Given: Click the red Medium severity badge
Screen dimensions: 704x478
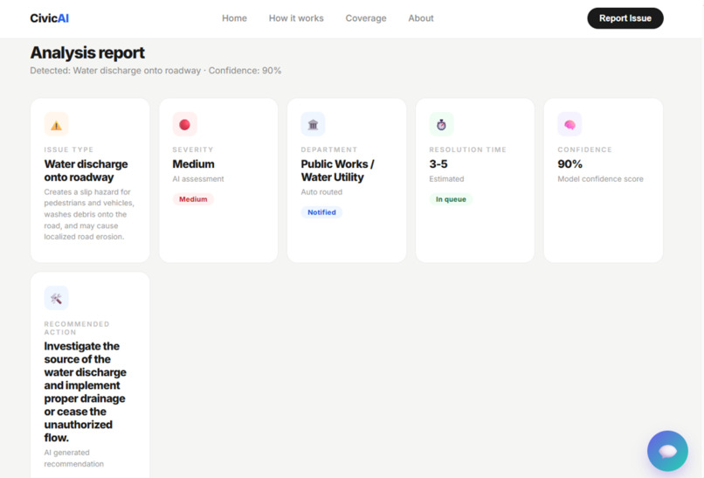Looking at the screenshot, I should click(193, 199).
